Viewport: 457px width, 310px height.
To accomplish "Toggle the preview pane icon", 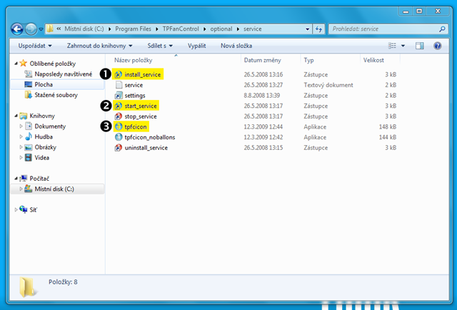I will (x=420, y=46).
